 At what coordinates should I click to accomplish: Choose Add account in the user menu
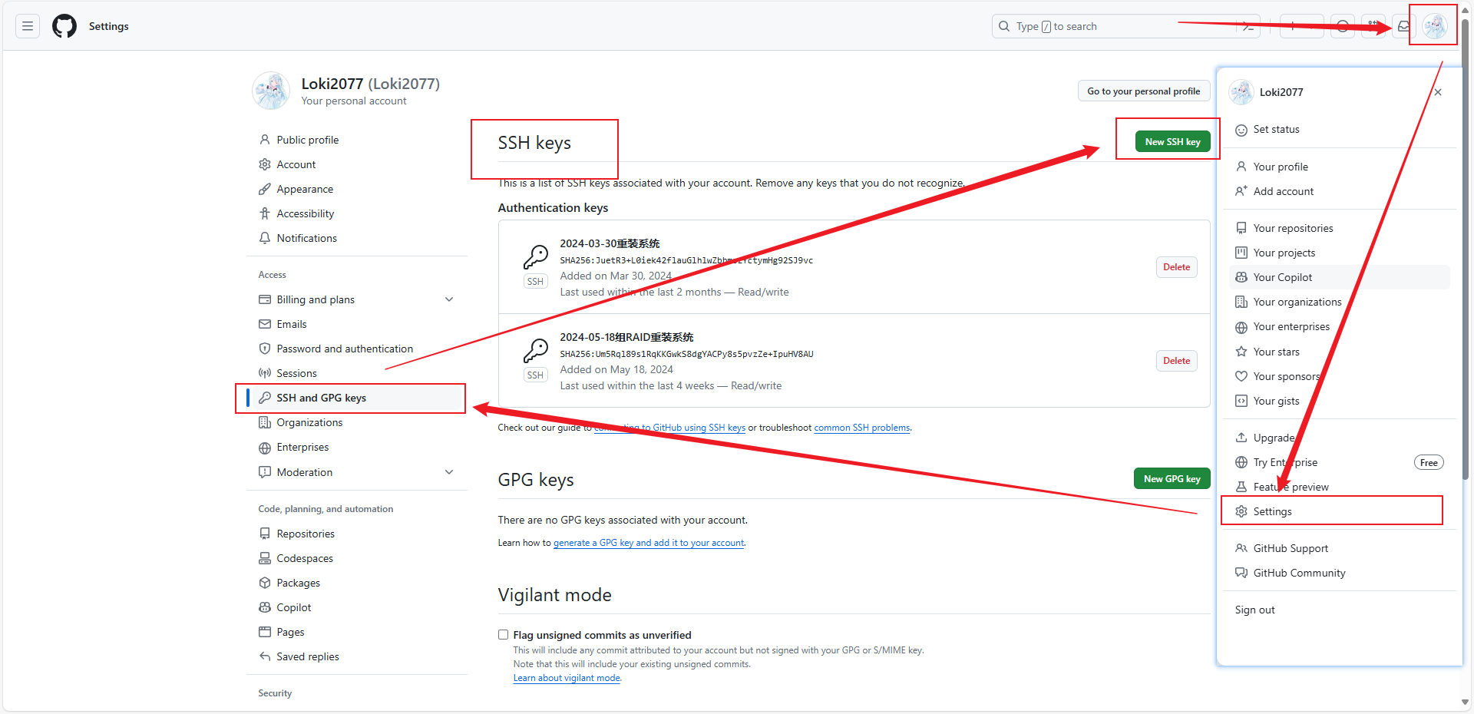point(1340,191)
